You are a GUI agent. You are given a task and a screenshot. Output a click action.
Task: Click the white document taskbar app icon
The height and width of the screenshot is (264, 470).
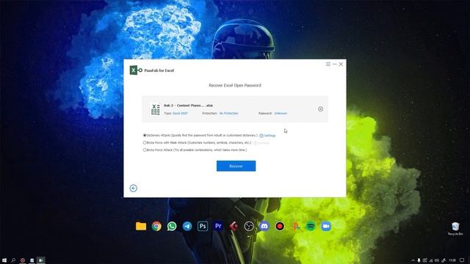tap(32, 260)
